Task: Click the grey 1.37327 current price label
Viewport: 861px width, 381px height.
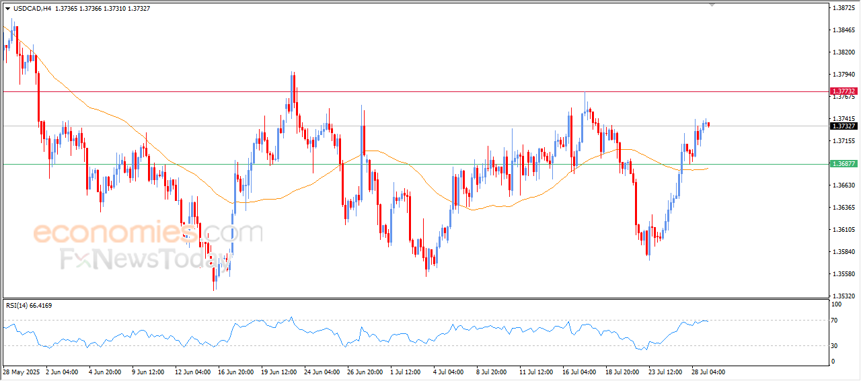Action: coord(844,126)
